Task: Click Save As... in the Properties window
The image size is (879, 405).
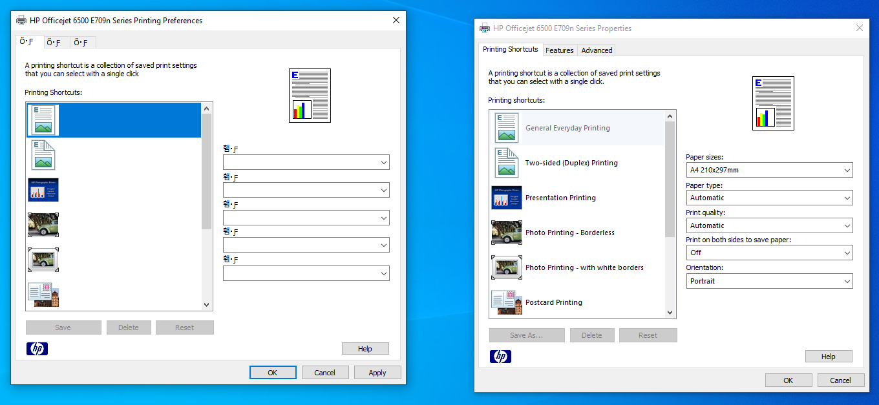Action: [527, 335]
